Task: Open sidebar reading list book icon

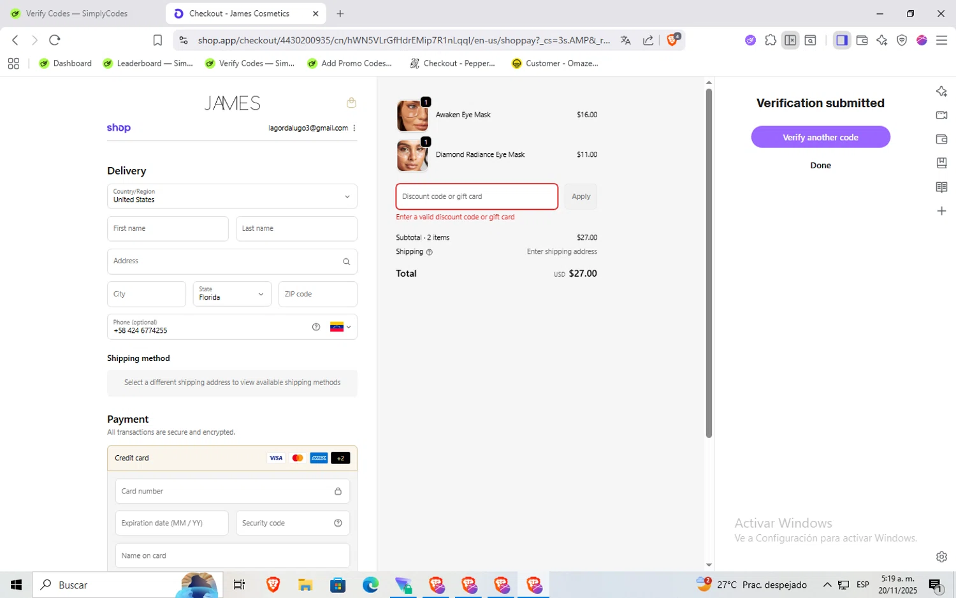Action: click(941, 187)
